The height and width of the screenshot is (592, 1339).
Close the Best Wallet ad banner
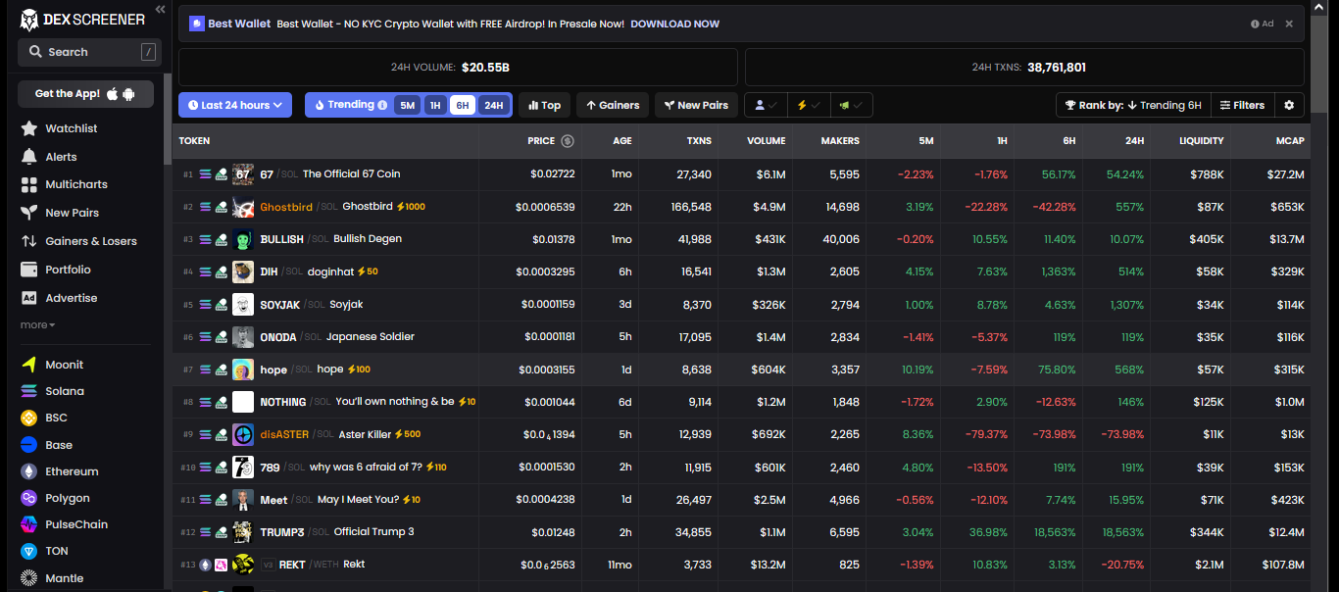[1289, 24]
